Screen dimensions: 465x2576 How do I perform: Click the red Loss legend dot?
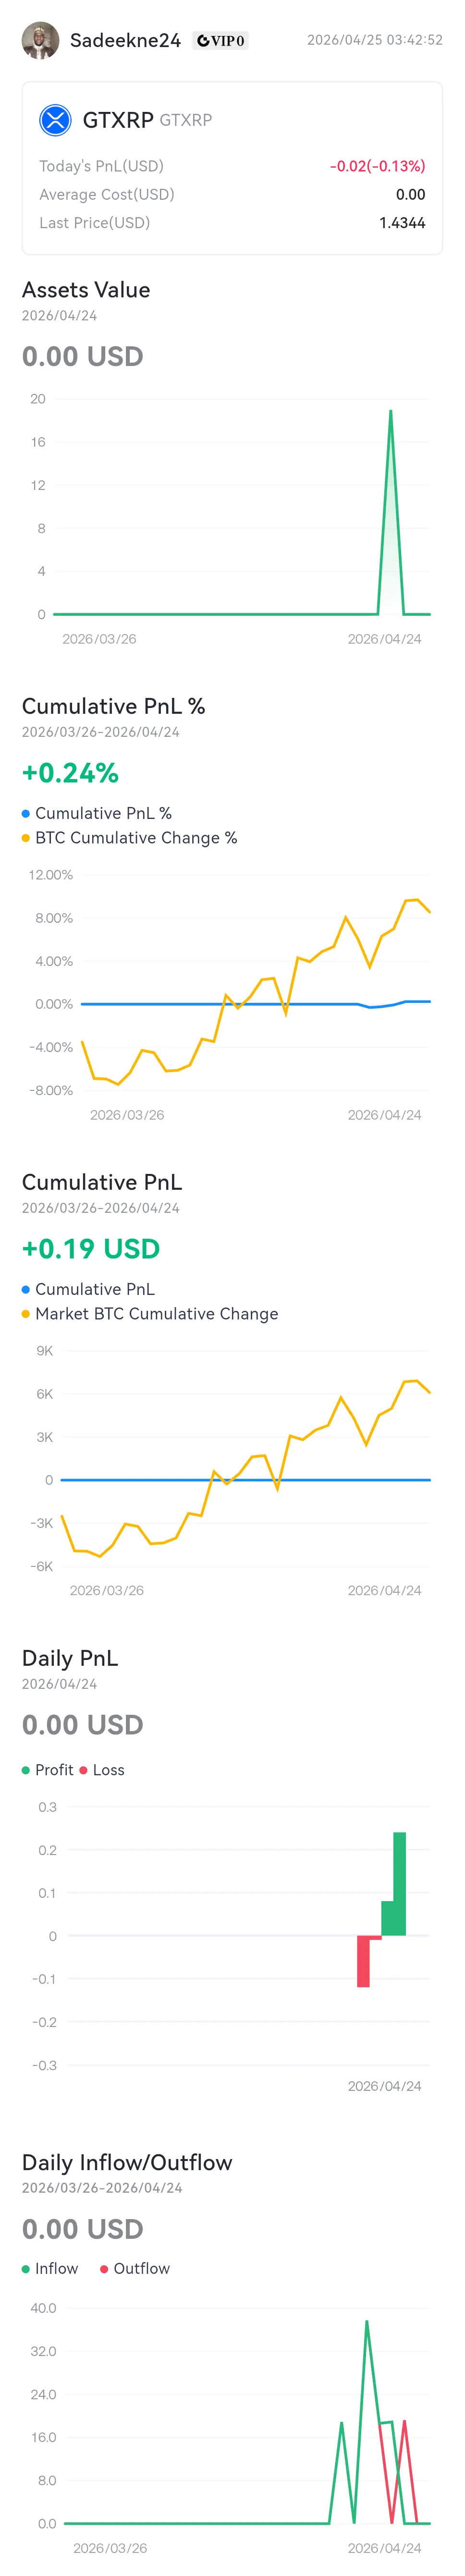click(83, 1770)
